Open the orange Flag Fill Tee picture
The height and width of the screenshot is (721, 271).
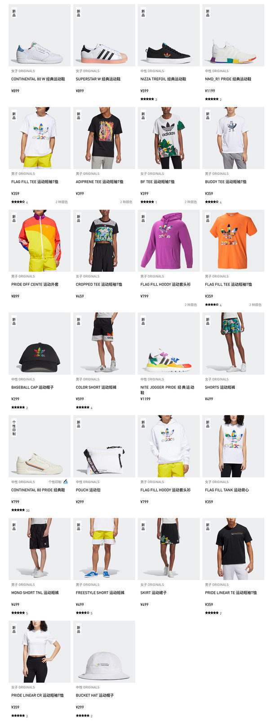coord(233,241)
